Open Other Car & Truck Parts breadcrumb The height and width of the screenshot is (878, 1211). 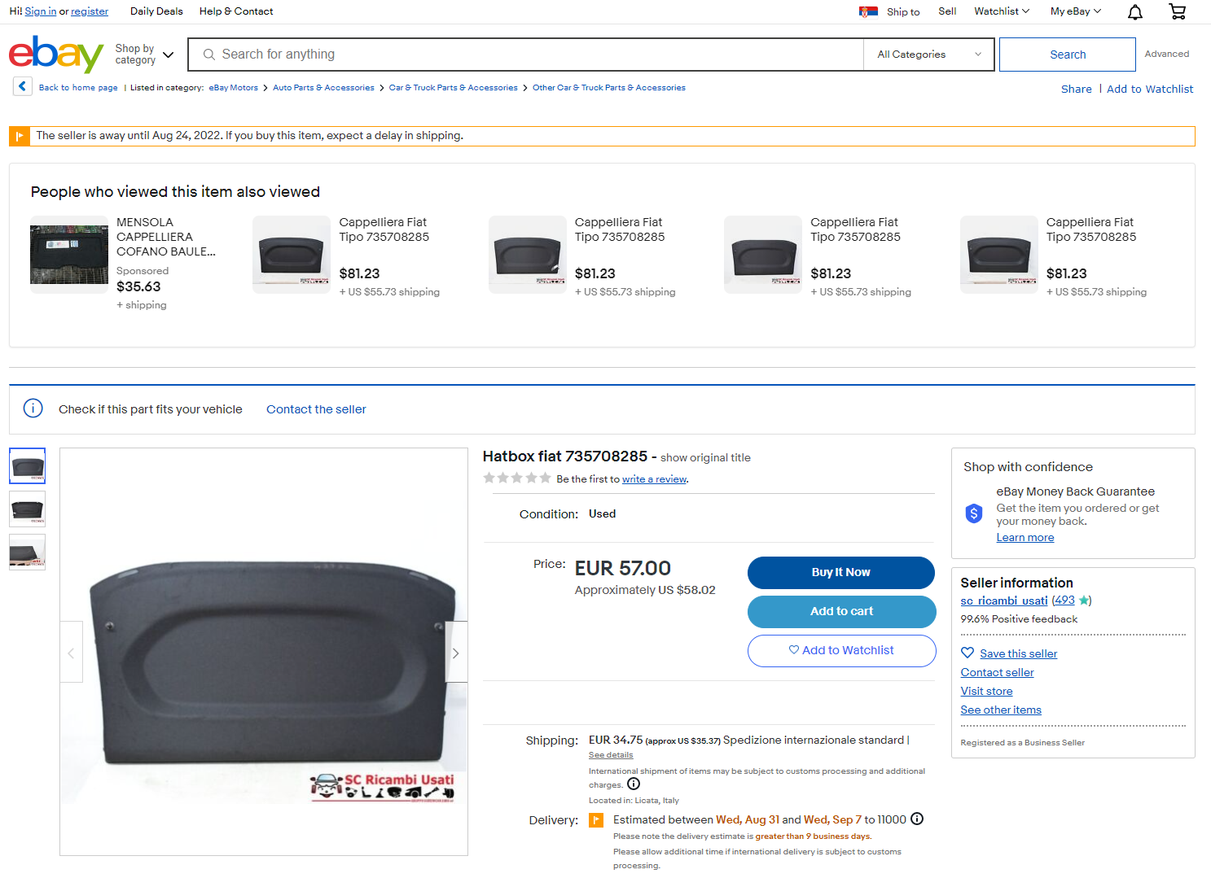click(608, 87)
